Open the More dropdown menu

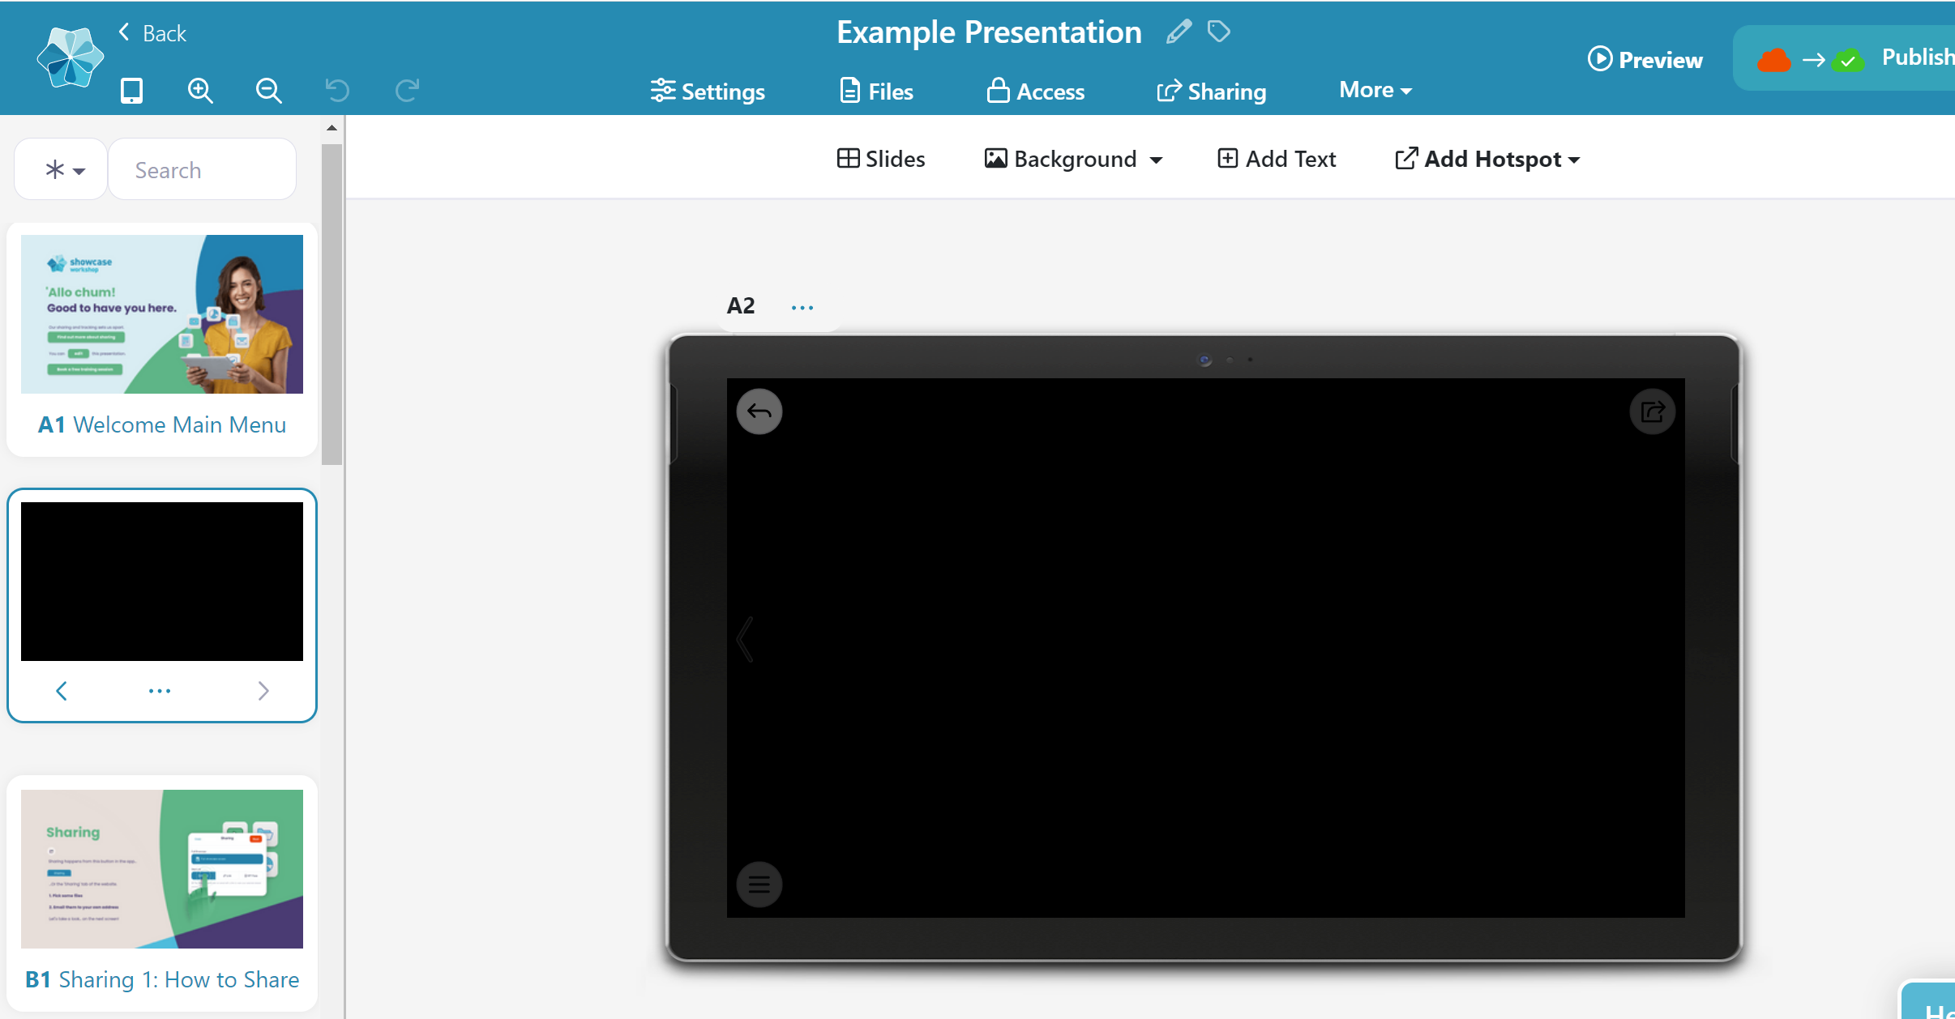(x=1375, y=90)
